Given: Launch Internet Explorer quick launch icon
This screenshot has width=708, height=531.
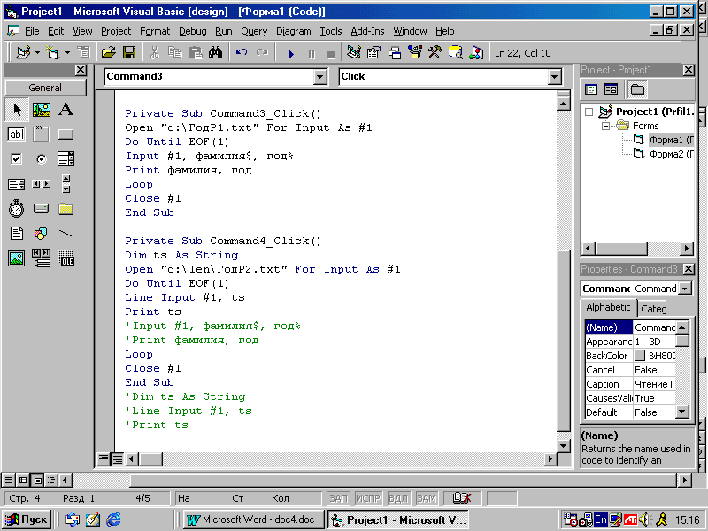Looking at the screenshot, I should [113, 519].
